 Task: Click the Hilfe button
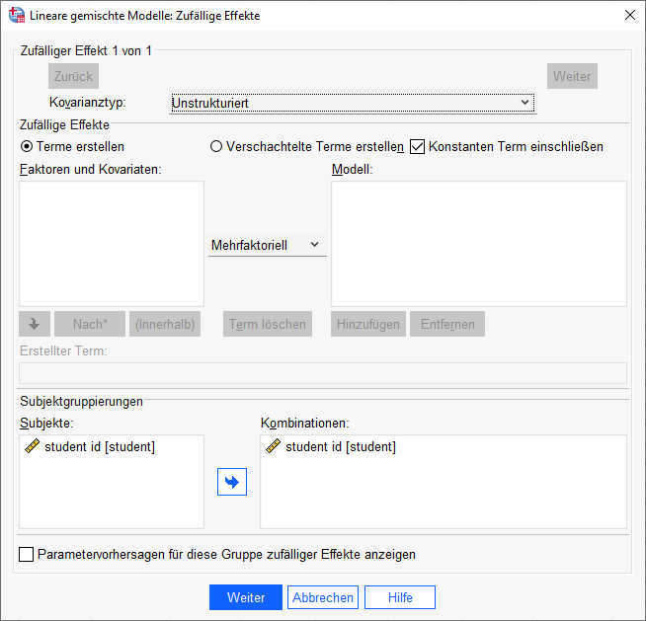(400, 597)
